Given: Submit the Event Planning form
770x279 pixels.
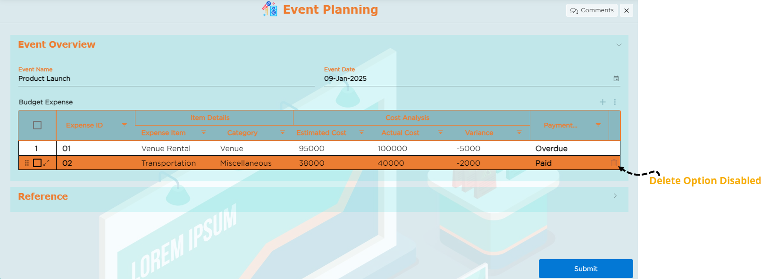Looking at the screenshot, I should (x=586, y=269).
